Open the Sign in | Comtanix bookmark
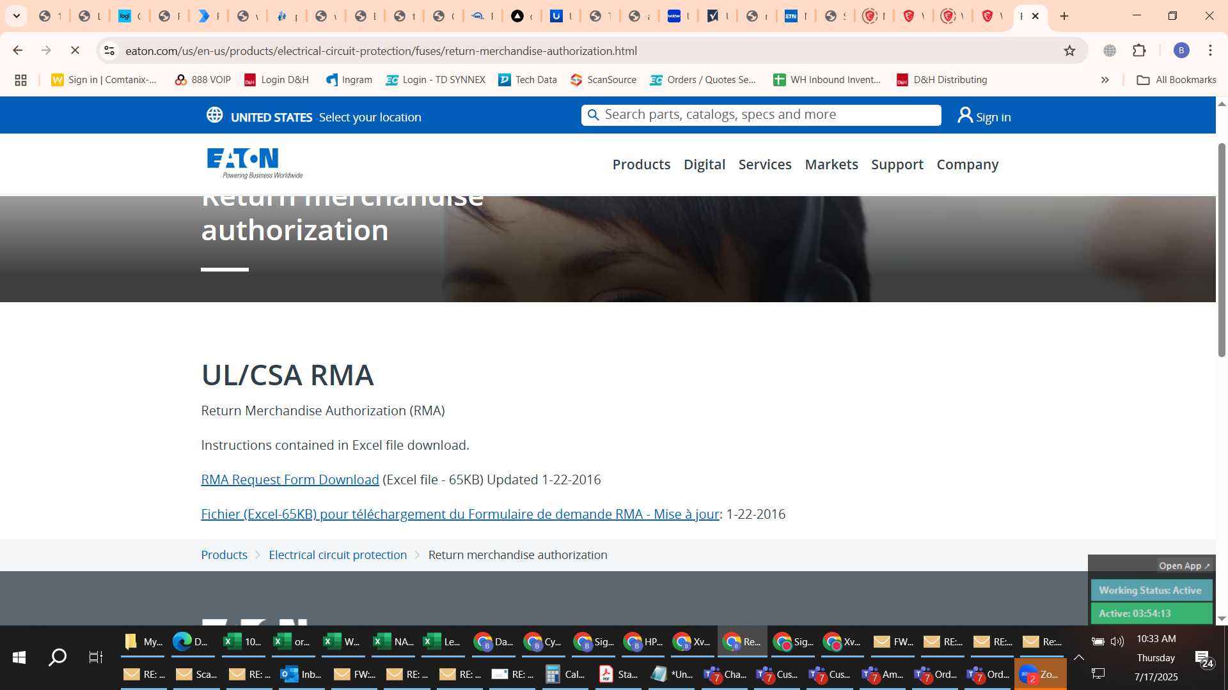 (x=104, y=80)
